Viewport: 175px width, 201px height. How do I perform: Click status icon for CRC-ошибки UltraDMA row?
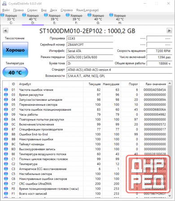coord(6,183)
